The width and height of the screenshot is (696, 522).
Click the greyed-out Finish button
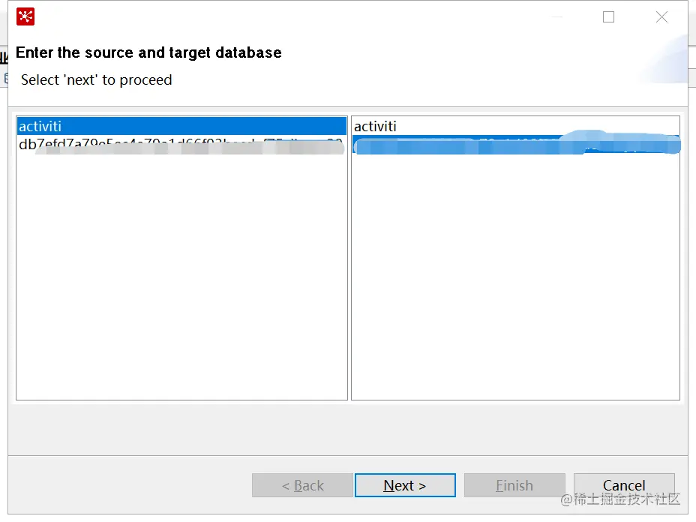click(514, 485)
